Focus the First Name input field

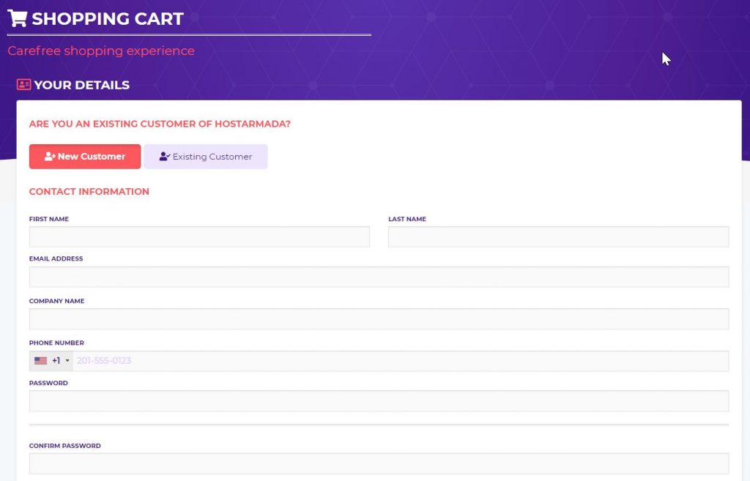(x=199, y=237)
